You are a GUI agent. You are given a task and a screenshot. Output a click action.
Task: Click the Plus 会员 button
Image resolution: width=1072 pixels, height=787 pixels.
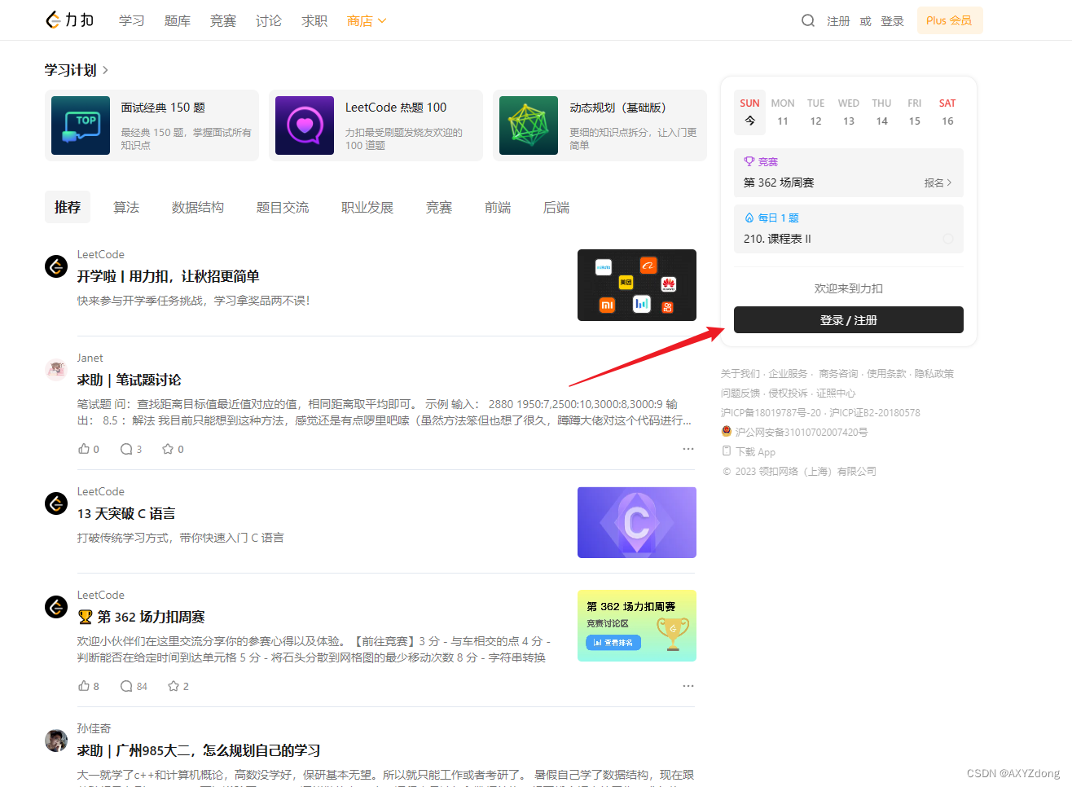(950, 20)
